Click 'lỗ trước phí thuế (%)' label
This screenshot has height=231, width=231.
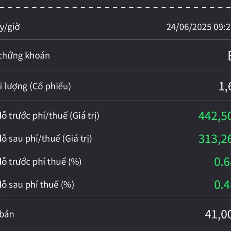click(41, 162)
